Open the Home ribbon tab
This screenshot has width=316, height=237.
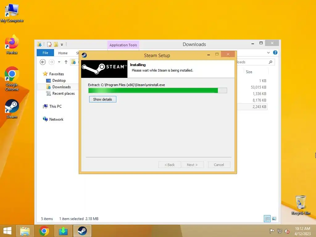click(x=63, y=53)
